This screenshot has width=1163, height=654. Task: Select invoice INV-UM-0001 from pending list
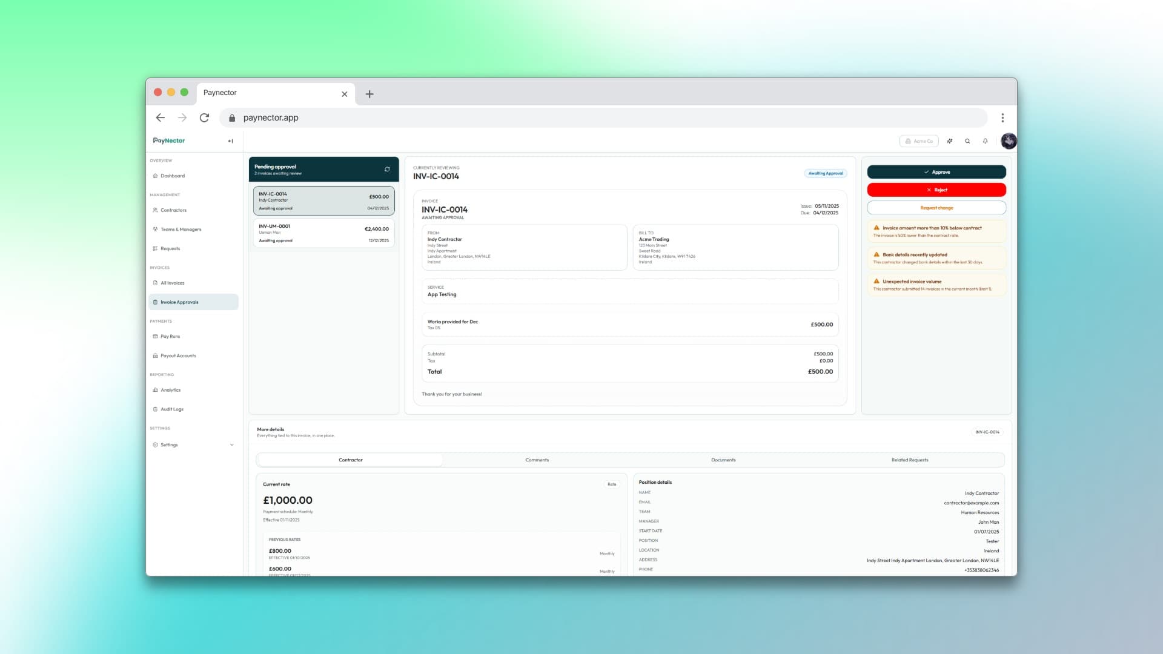tap(324, 233)
